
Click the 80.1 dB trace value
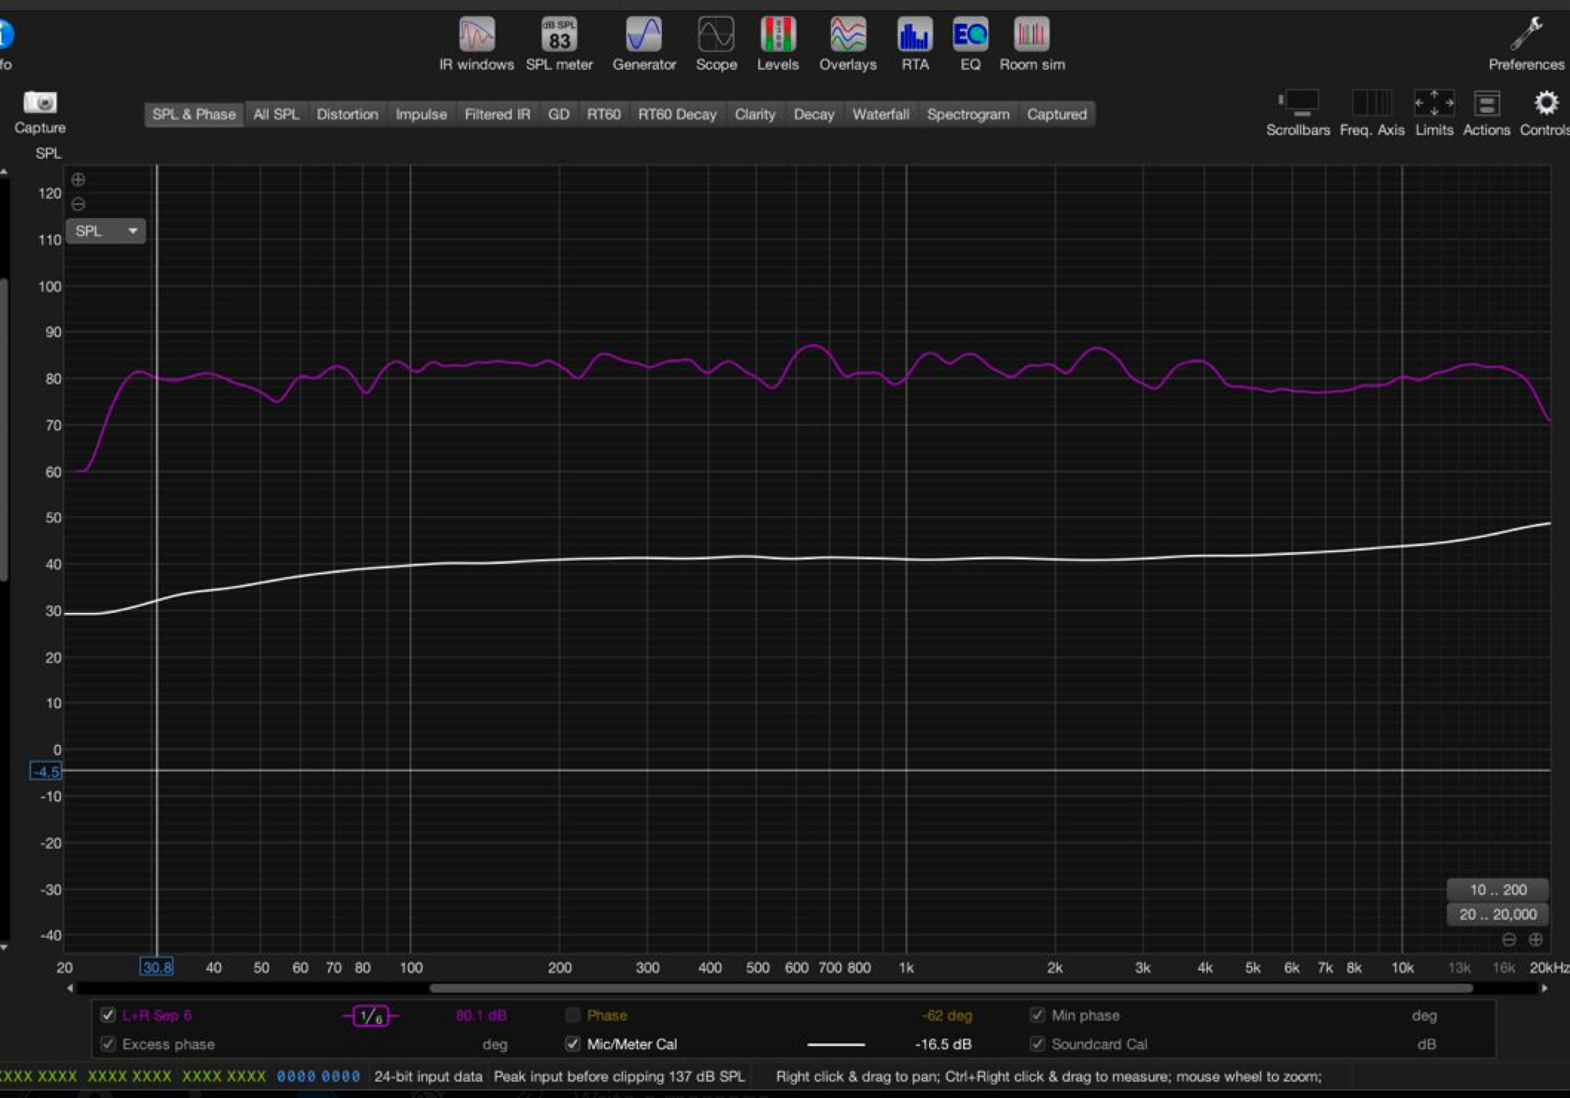tap(481, 1015)
